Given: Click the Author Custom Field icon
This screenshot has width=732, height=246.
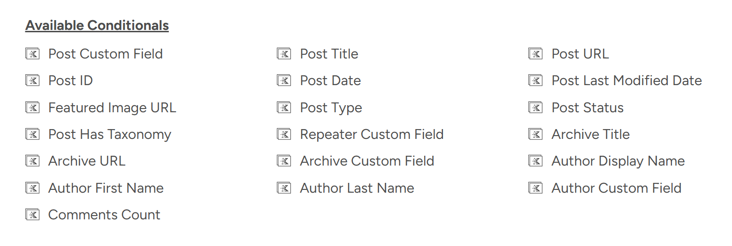Looking at the screenshot, I should pyautogui.click(x=535, y=188).
